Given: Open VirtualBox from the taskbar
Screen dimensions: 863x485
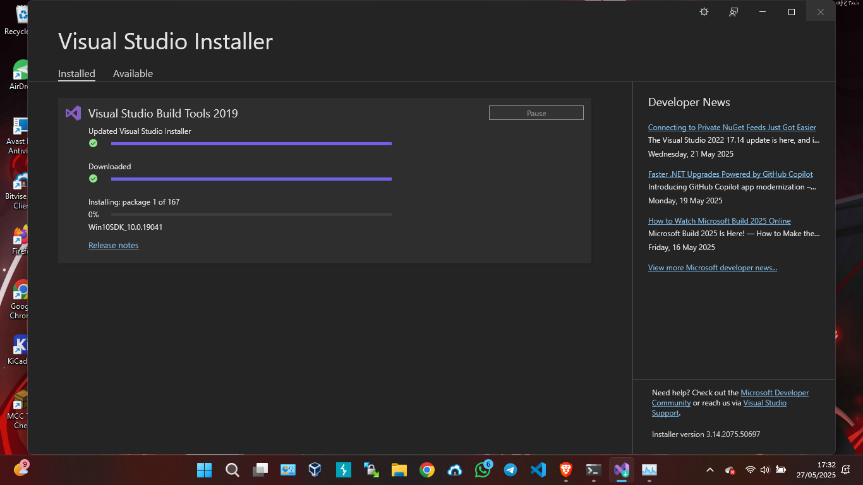Looking at the screenshot, I should tap(315, 470).
